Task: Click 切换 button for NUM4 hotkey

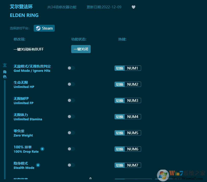Action: tap(120, 117)
